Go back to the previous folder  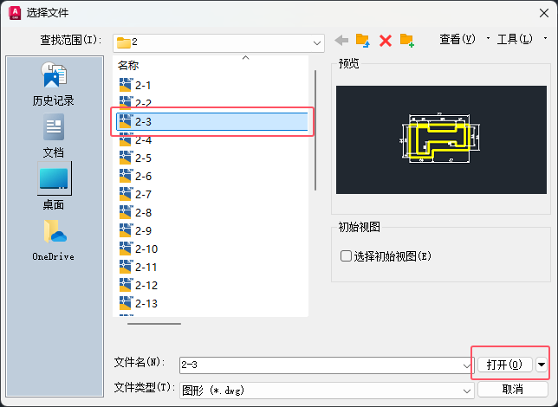[x=341, y=40]
